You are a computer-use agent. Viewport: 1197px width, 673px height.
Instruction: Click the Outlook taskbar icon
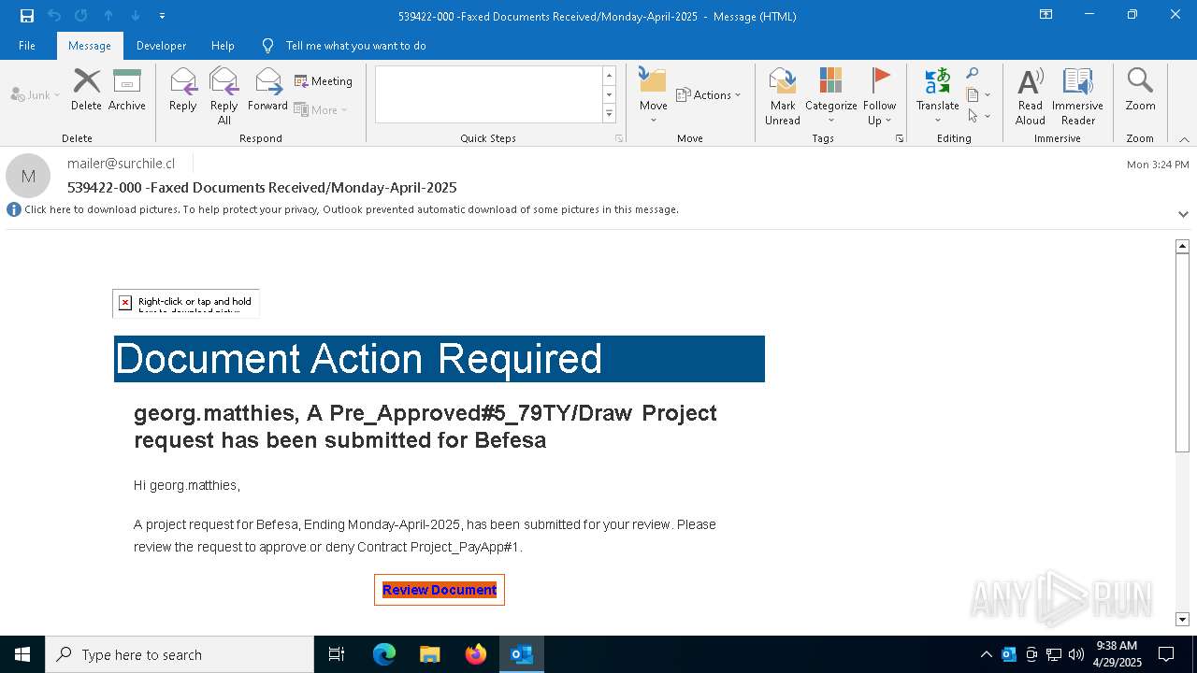pos(522,654)
